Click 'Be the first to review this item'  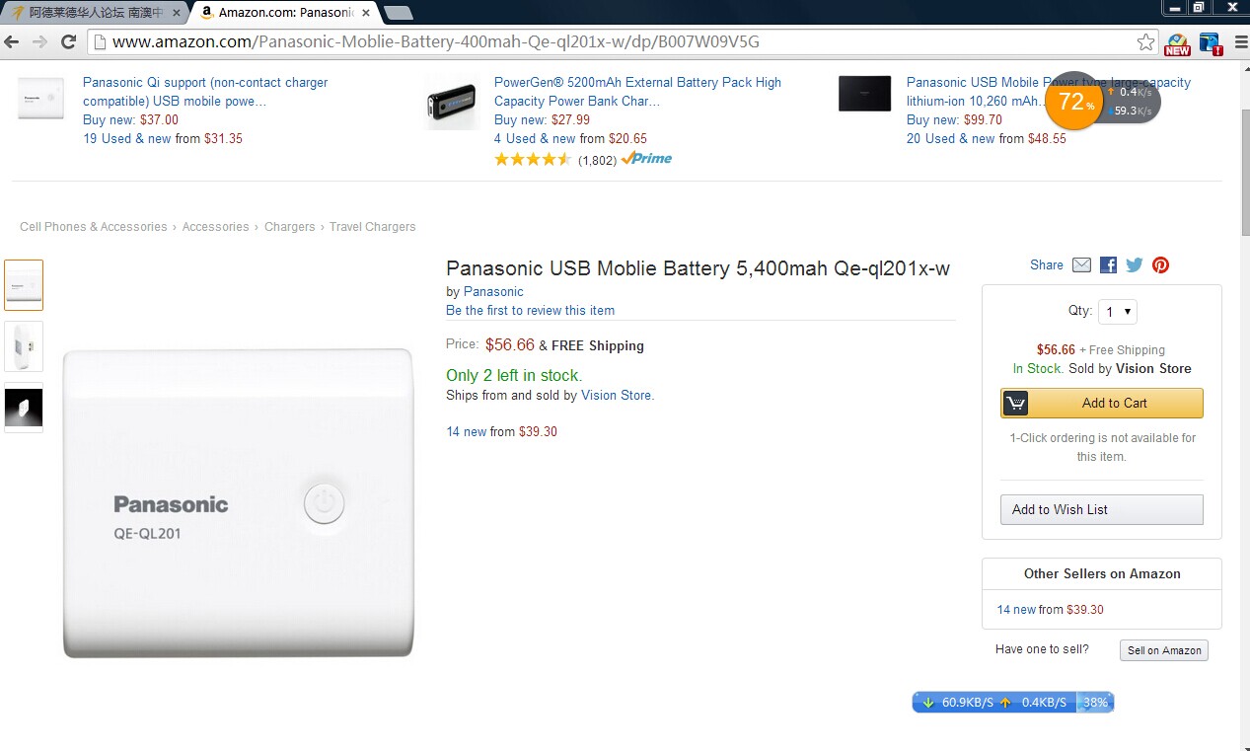[530, 310]
